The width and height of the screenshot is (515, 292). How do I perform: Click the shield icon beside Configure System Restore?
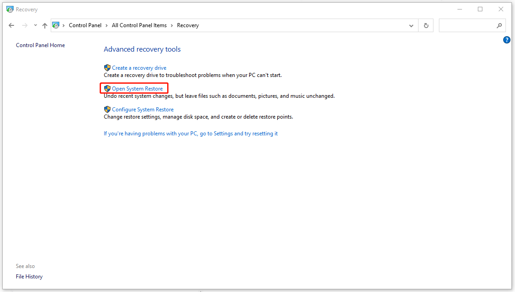coord(107,109)
